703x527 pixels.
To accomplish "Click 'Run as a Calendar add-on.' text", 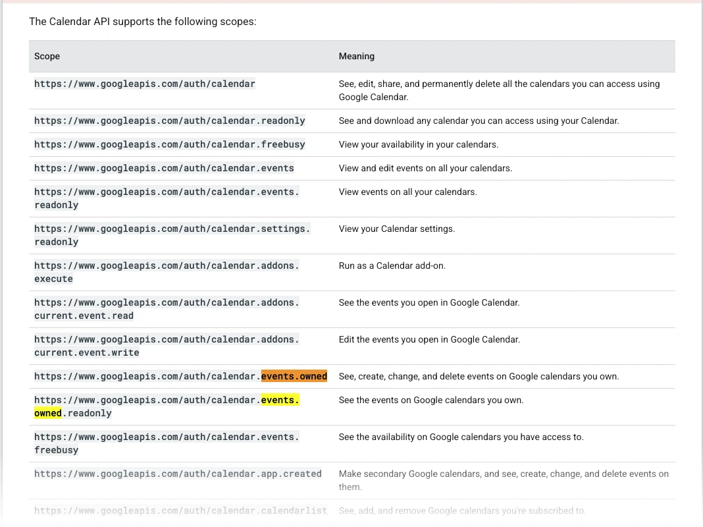I will point(392,266).
